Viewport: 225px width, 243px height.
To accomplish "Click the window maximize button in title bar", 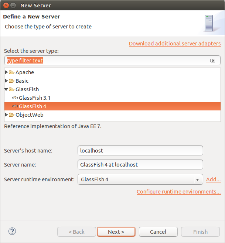I will pos(13,6).
